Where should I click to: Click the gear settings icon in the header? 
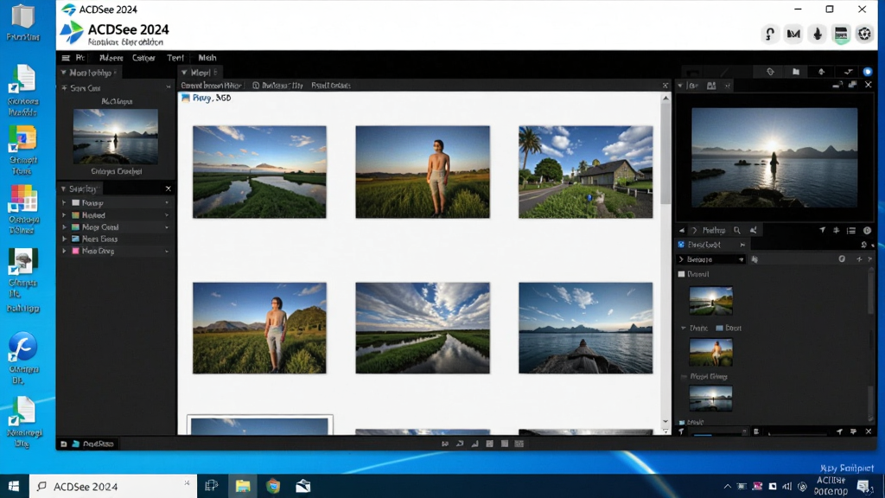[x=864, y=34]
